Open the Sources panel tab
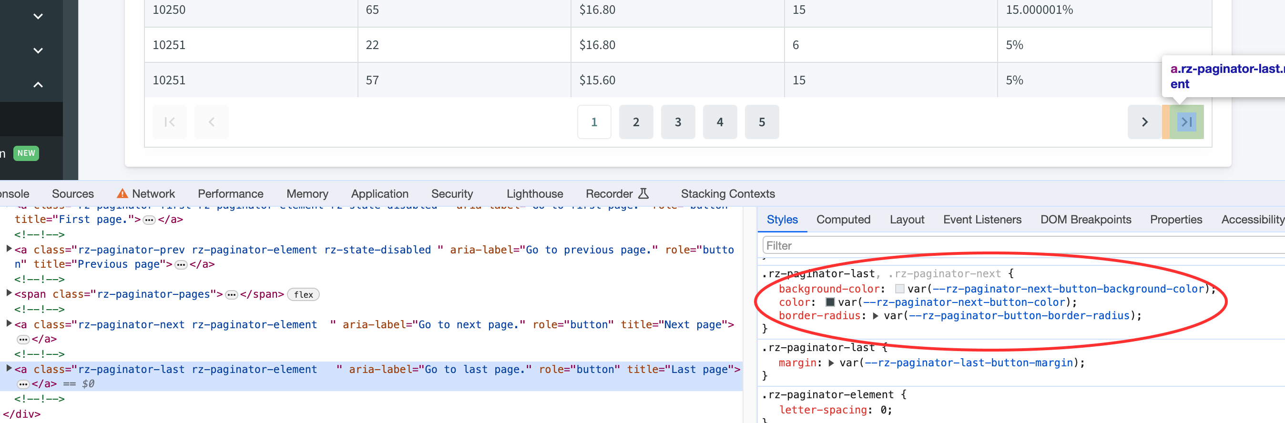 73,193
